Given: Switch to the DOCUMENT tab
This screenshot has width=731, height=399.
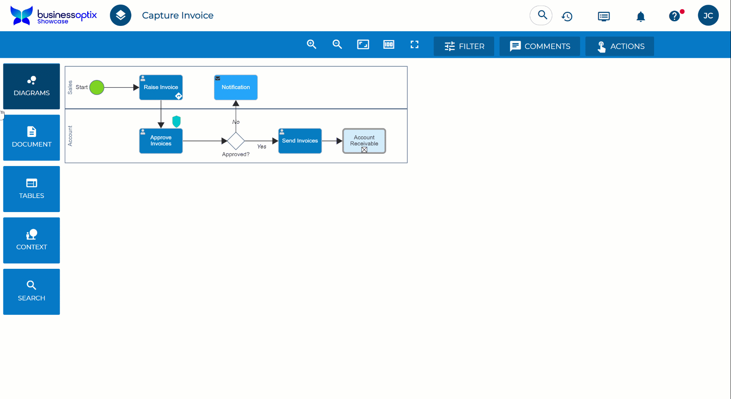Looking at the screenshot, I should (32, 137).
